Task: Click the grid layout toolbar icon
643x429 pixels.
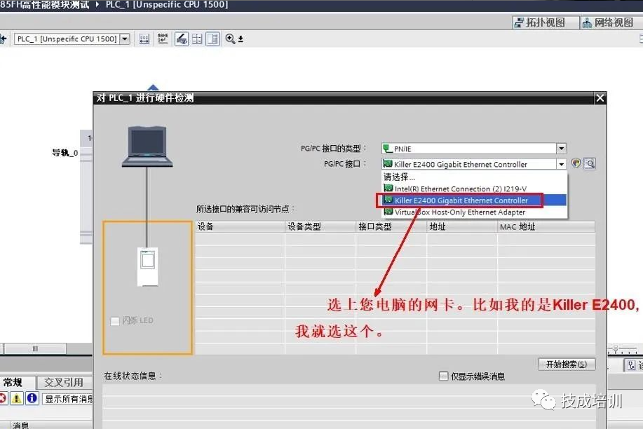Action: point(197,39)
